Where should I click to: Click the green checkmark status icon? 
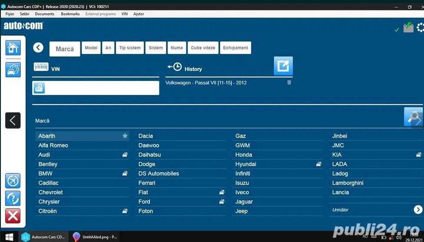tap(397, 30)
